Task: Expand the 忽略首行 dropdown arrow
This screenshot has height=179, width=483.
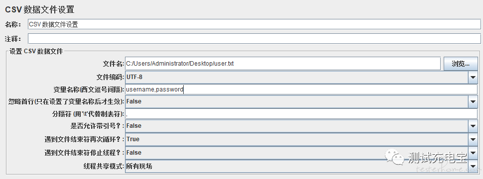Action: coord(473,101)
